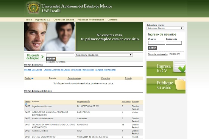Sort exclusive offers by Fecha
The image size is (209, 139).
point(28,78)
